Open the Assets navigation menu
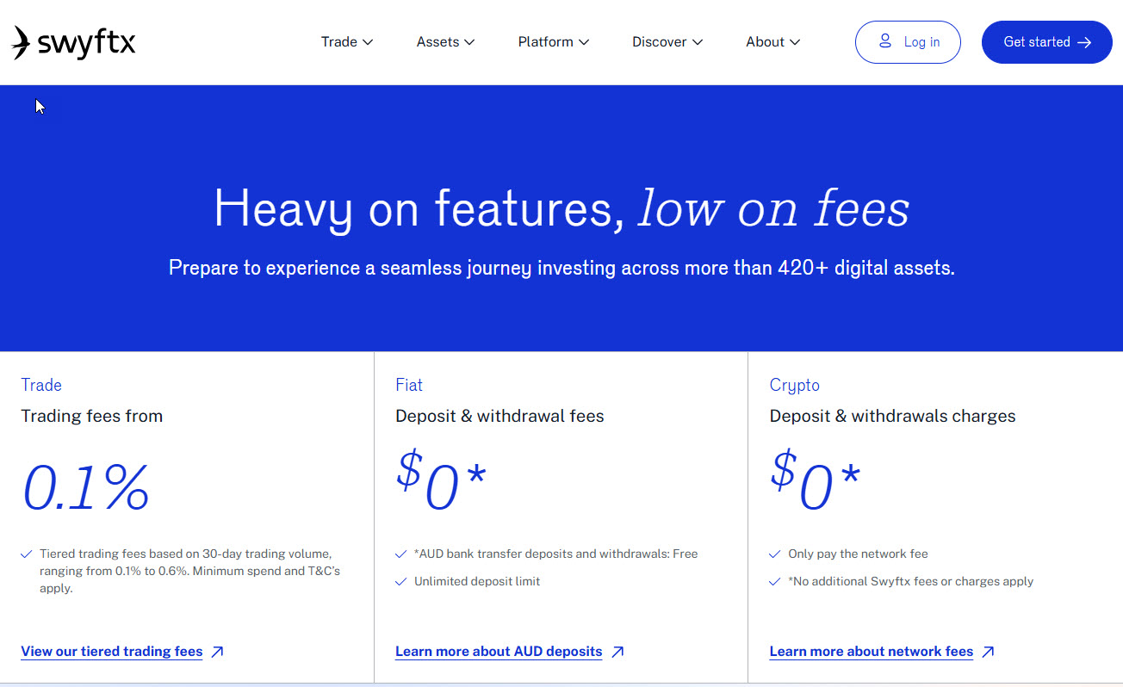 pyautogui.click(x=446, y=42)
